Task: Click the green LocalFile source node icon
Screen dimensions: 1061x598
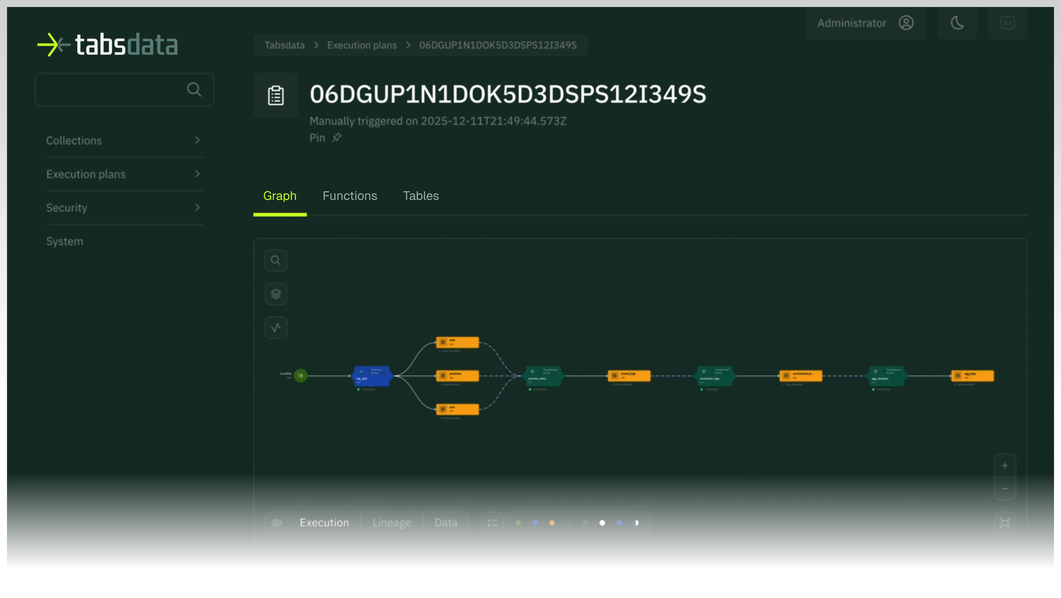Action: pos(301,375)
